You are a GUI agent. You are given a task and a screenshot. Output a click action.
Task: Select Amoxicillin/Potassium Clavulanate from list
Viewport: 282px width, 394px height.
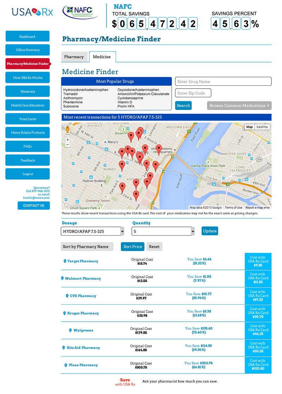coord(143,94)
